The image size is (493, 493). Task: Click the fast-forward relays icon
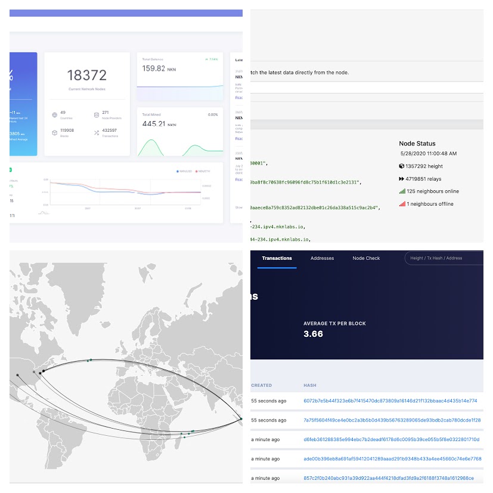coord(402,179)
